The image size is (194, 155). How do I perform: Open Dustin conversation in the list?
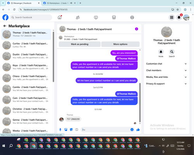point(26,56)
